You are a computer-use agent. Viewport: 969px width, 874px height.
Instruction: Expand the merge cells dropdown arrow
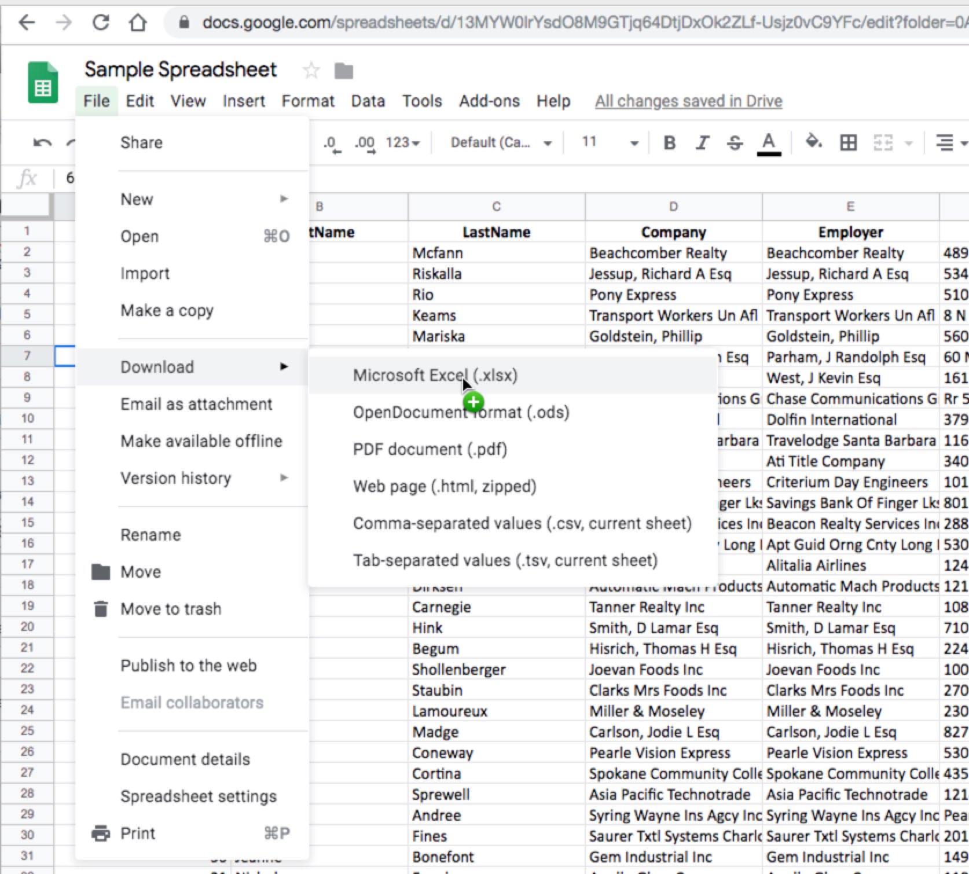tap(909, 143)
